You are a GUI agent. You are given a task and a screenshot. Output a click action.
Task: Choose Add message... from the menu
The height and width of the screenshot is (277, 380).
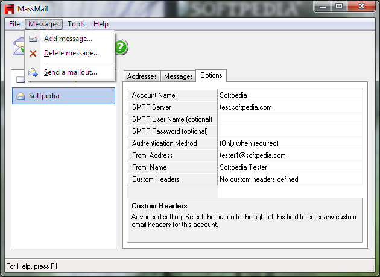click(x=70, y=39)
